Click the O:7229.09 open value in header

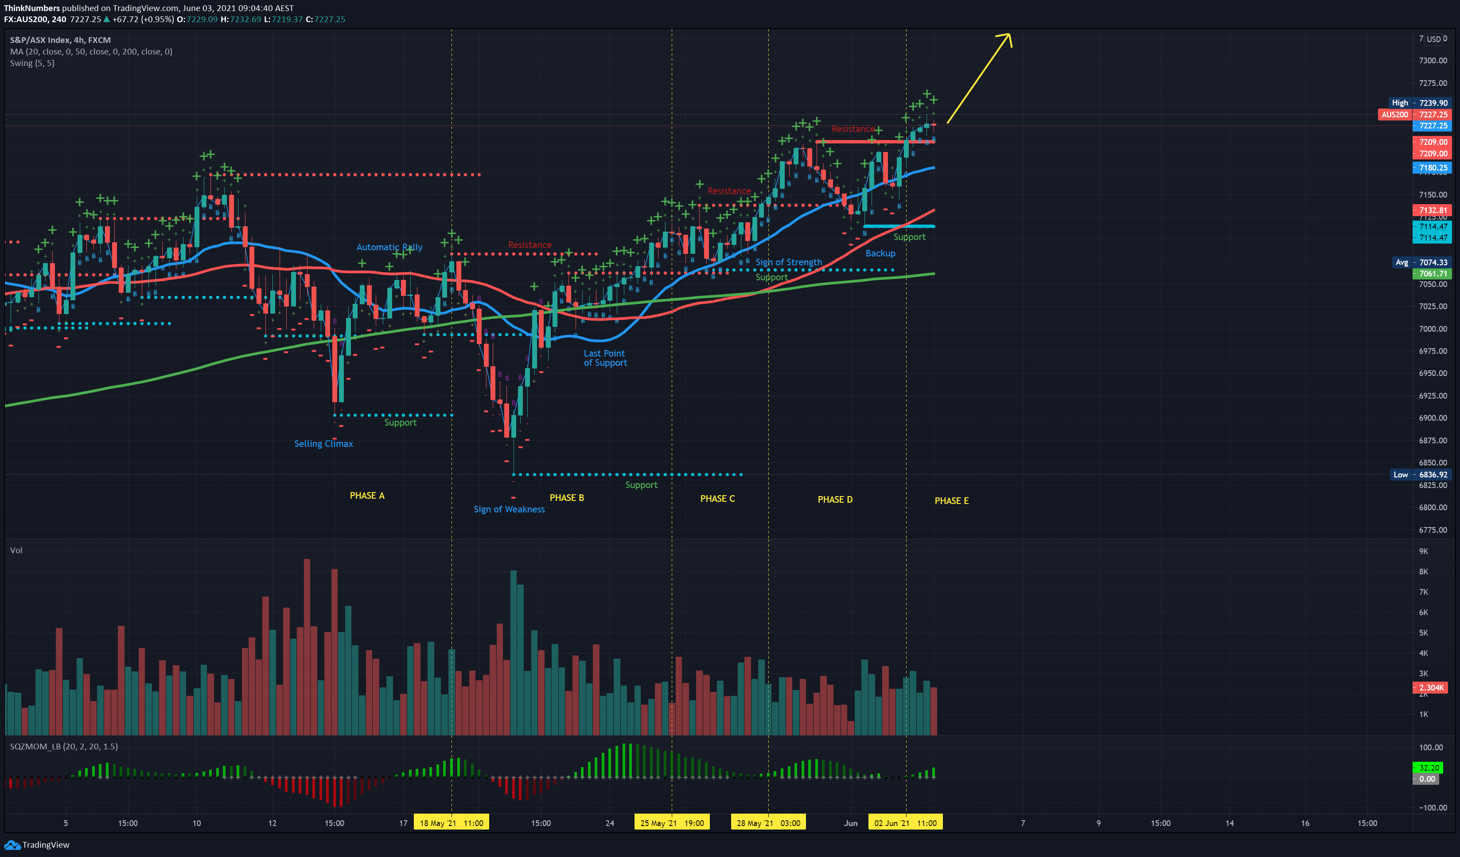197,19
